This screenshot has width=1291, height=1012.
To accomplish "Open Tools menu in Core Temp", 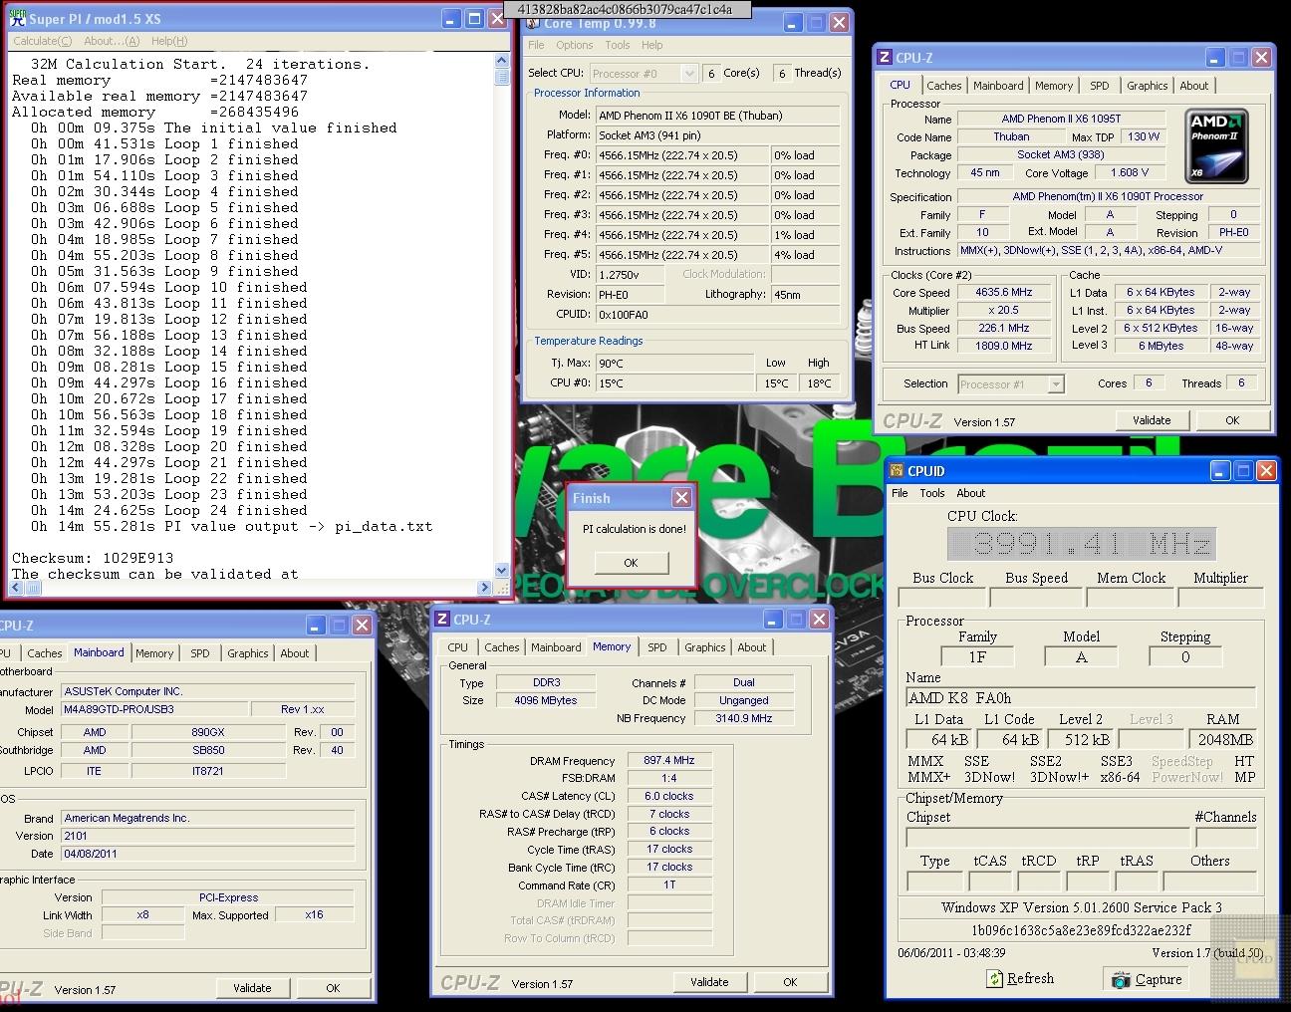I will tap(618, 45).
